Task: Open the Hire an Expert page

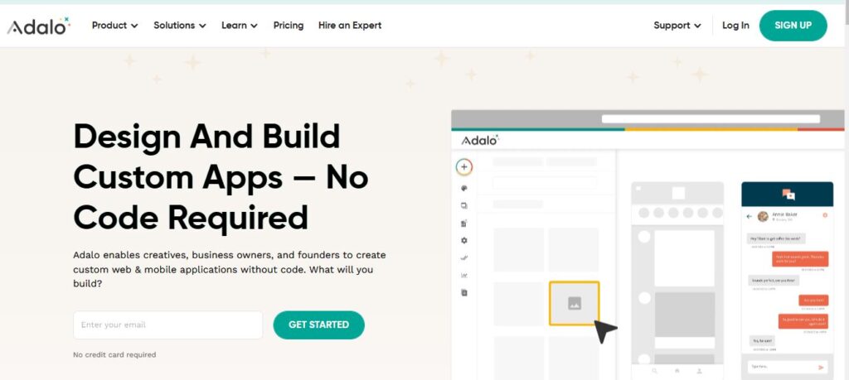Action: [x=350, y=26]
